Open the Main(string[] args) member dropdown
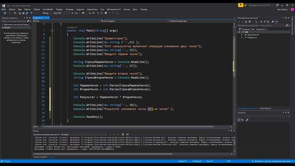Image resolution: width=295 pixels, height=166 pixels. (x=202, y=21)
